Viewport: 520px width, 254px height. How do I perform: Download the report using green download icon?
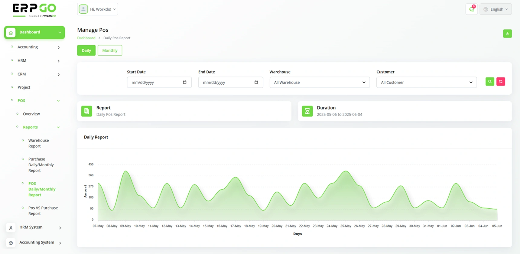tap(507, 34)
